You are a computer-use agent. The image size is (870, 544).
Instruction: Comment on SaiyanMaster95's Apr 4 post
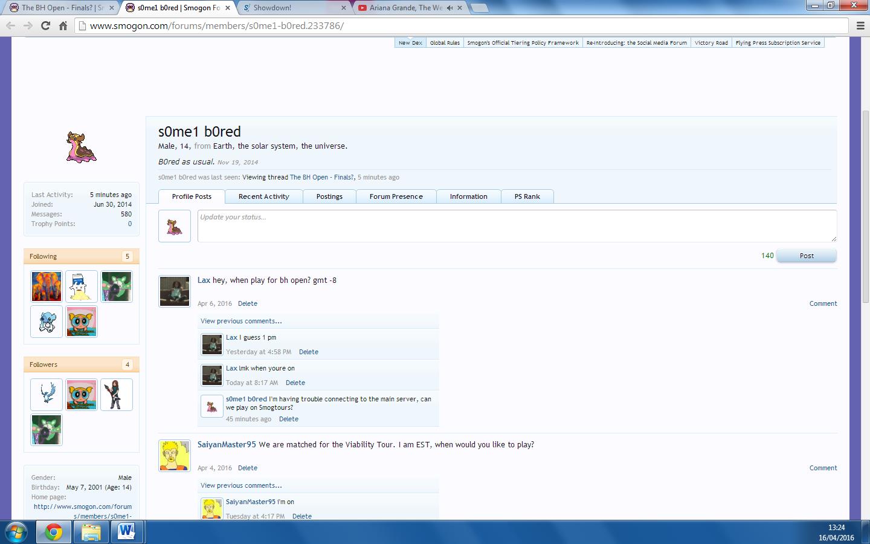point(823,468)
